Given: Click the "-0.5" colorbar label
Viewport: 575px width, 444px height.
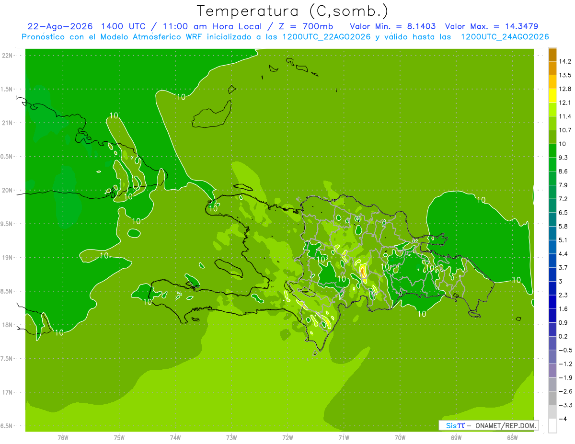Looking at the screenshot, I should pos(565,350).
